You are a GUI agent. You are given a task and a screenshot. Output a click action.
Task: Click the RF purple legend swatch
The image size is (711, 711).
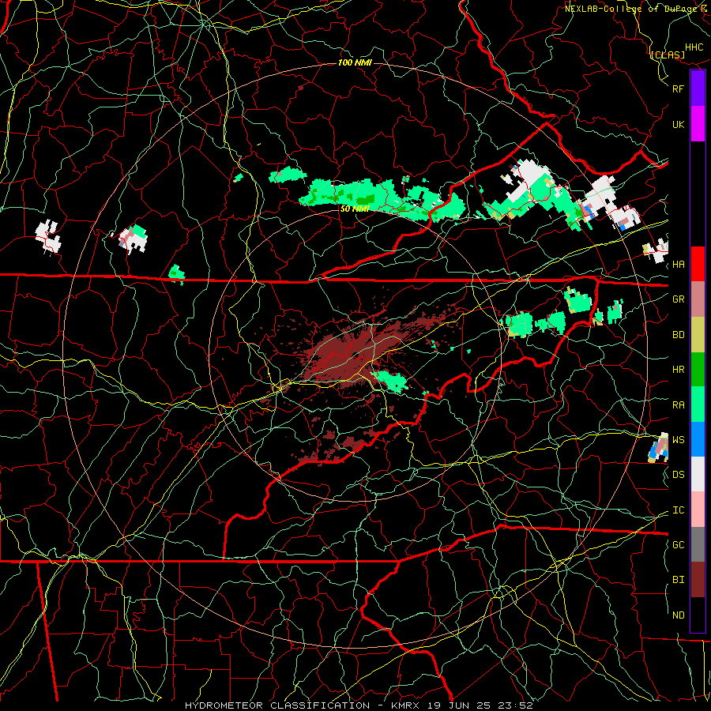(x=698, y=88)
